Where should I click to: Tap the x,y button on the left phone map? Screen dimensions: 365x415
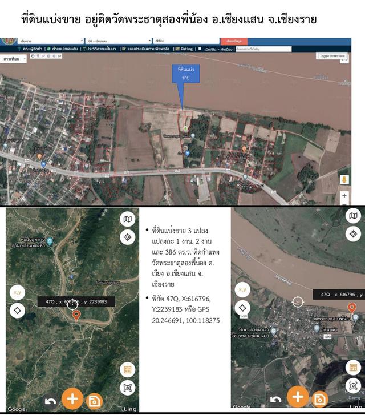18,292
